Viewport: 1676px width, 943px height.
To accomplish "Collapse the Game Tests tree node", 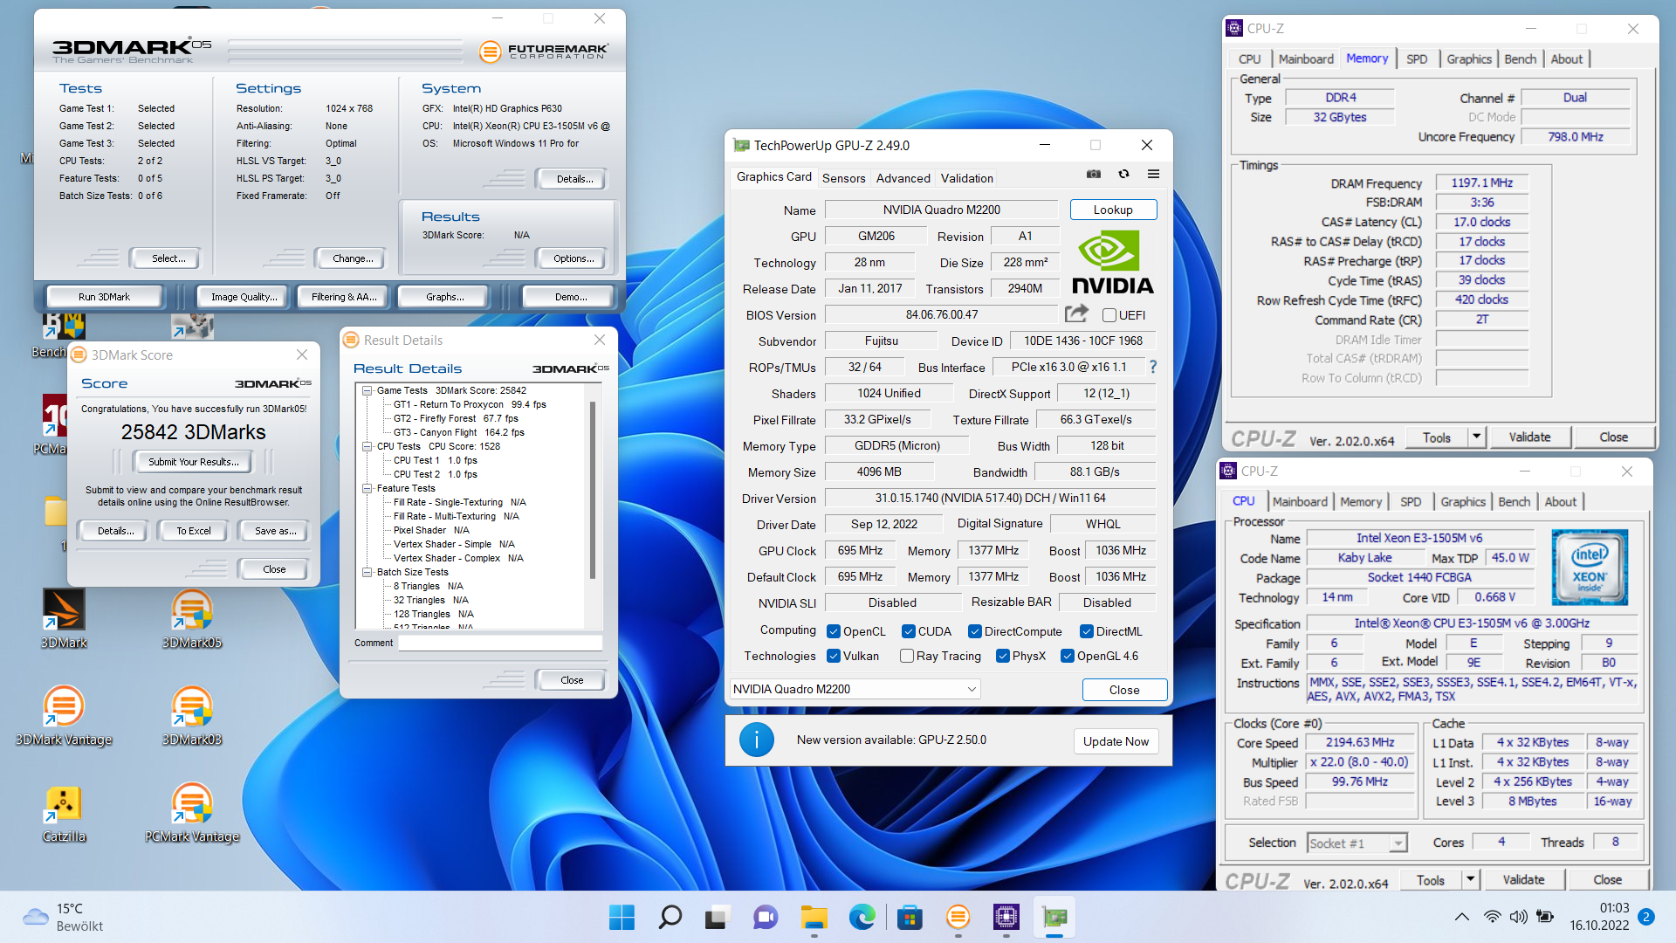I will click(x=367, y=390).
